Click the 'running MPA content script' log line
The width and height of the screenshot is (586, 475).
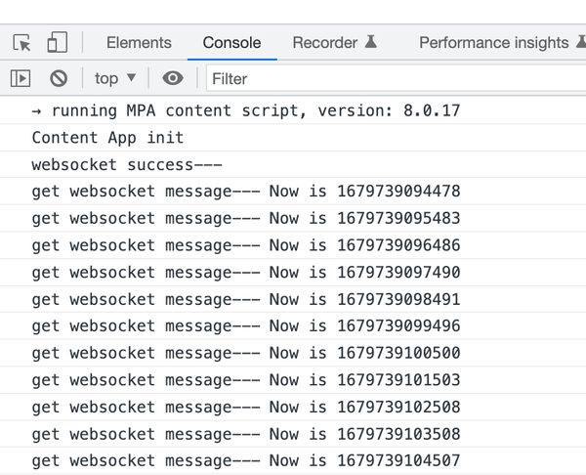[x=245, y=110]
